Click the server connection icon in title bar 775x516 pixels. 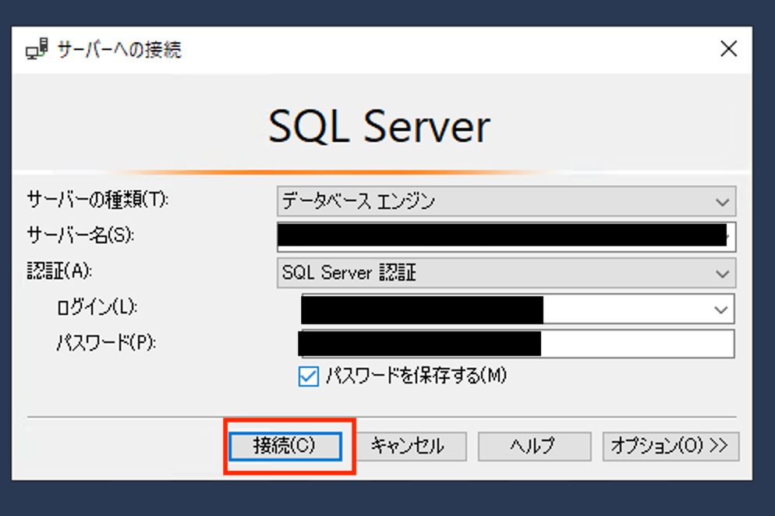click(x=34, y=48)
